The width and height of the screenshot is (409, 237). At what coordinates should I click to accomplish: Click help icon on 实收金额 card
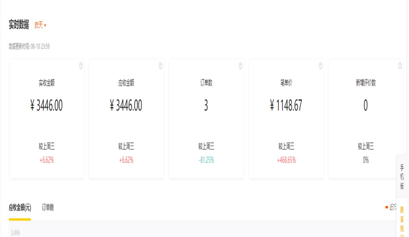click(81, 66)
